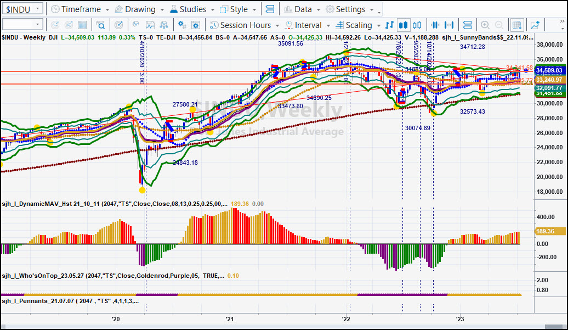Click the add chart with plus icon
The image size is (568, 330).
pyautogui.click(x=535, y=25)
